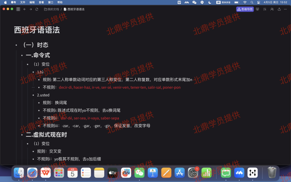Viewport: 291px width, 182px height.
Task: Open Spotlight search icon
Action: pyautogui.click(x=252, y=2)
